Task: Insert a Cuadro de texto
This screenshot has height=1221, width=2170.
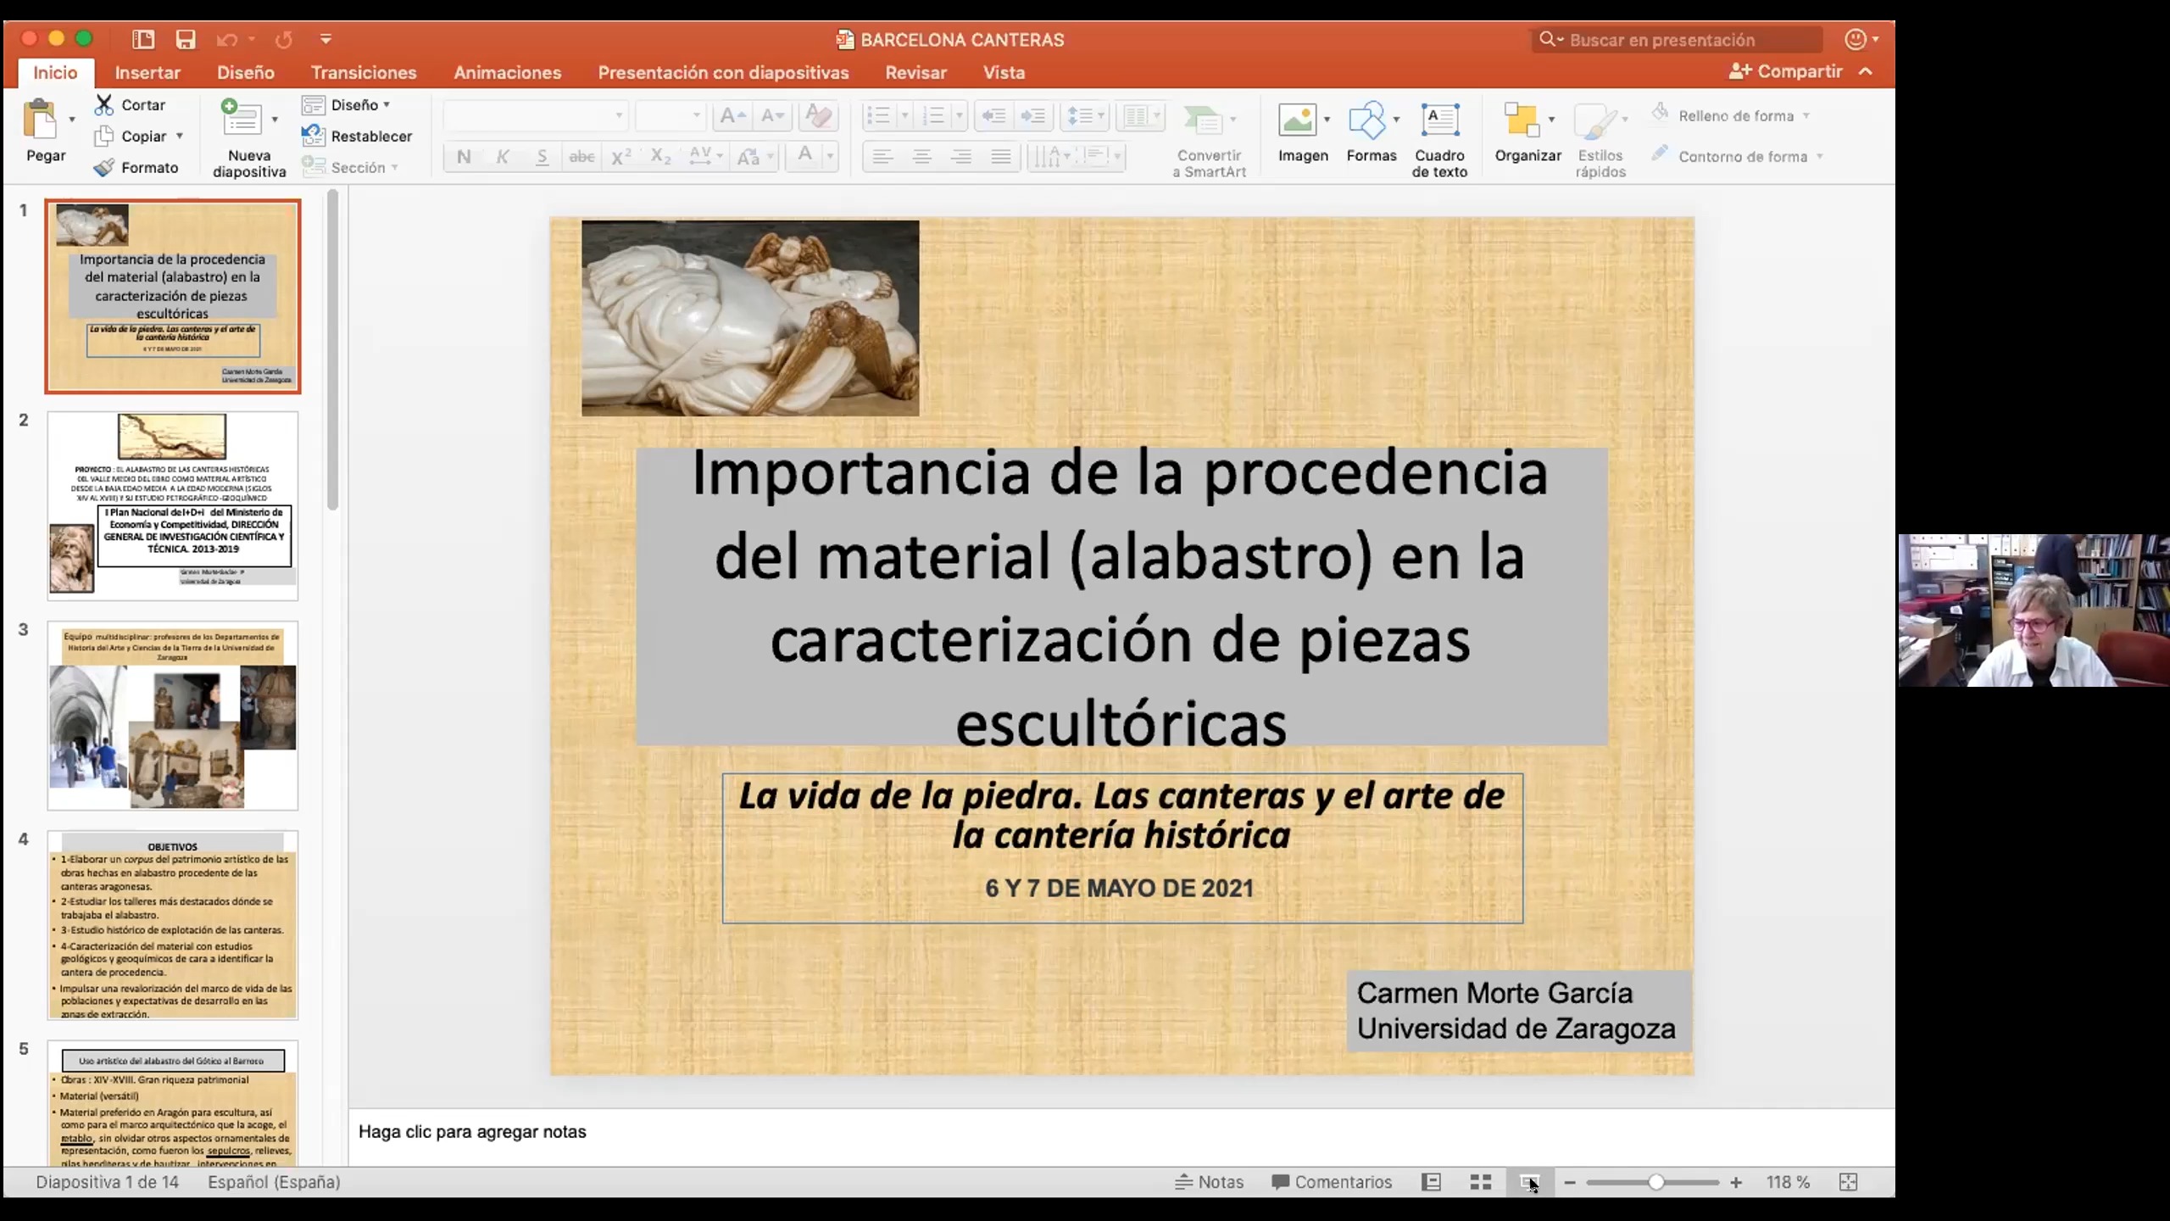Action: point(1439,141)
